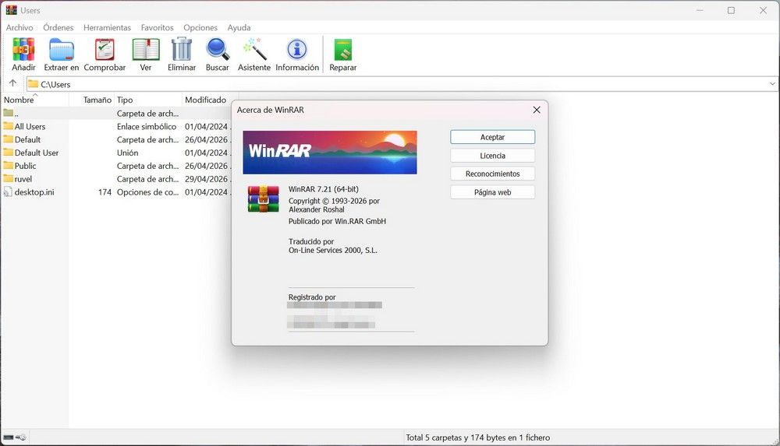Screen dimensions: 780x446
Task: Click the WinRAR books icon in dialog
Action: point(263,198)
